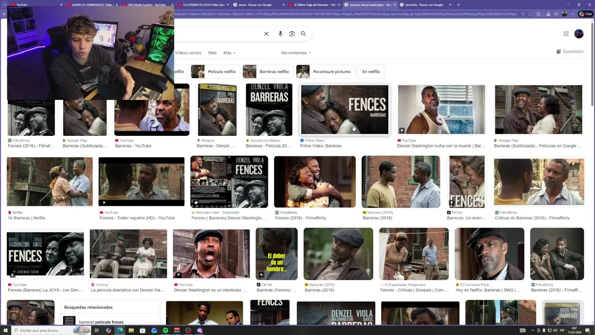The image size is (595, 335).
Task: Switch to ALIENS VS COMMANDOS Tráiler tab
Action: click(92, 5)
